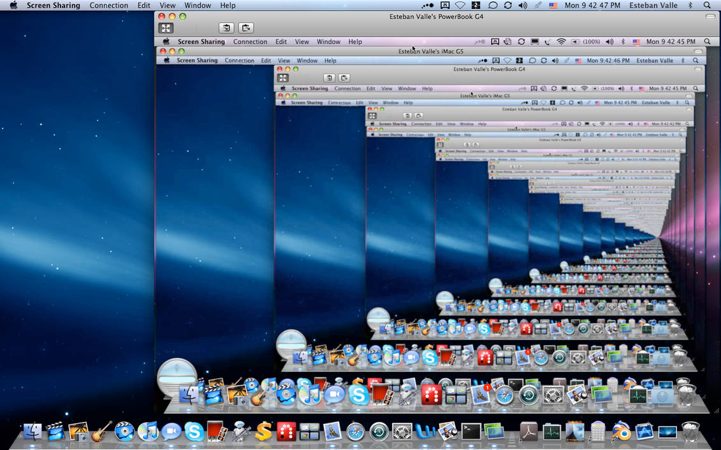
Task: Click the gold dollar-sign app in outermost dock
Action: tap(263, 432)
